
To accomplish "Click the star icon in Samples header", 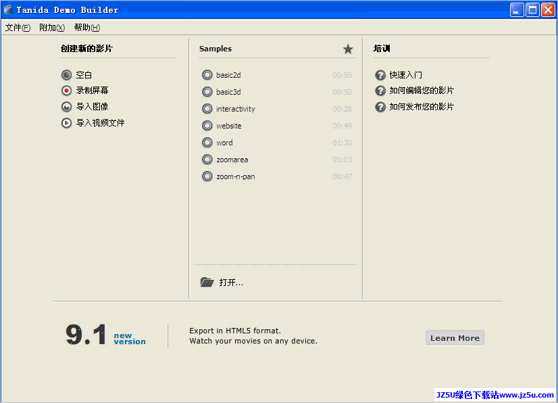I will 348,49.
